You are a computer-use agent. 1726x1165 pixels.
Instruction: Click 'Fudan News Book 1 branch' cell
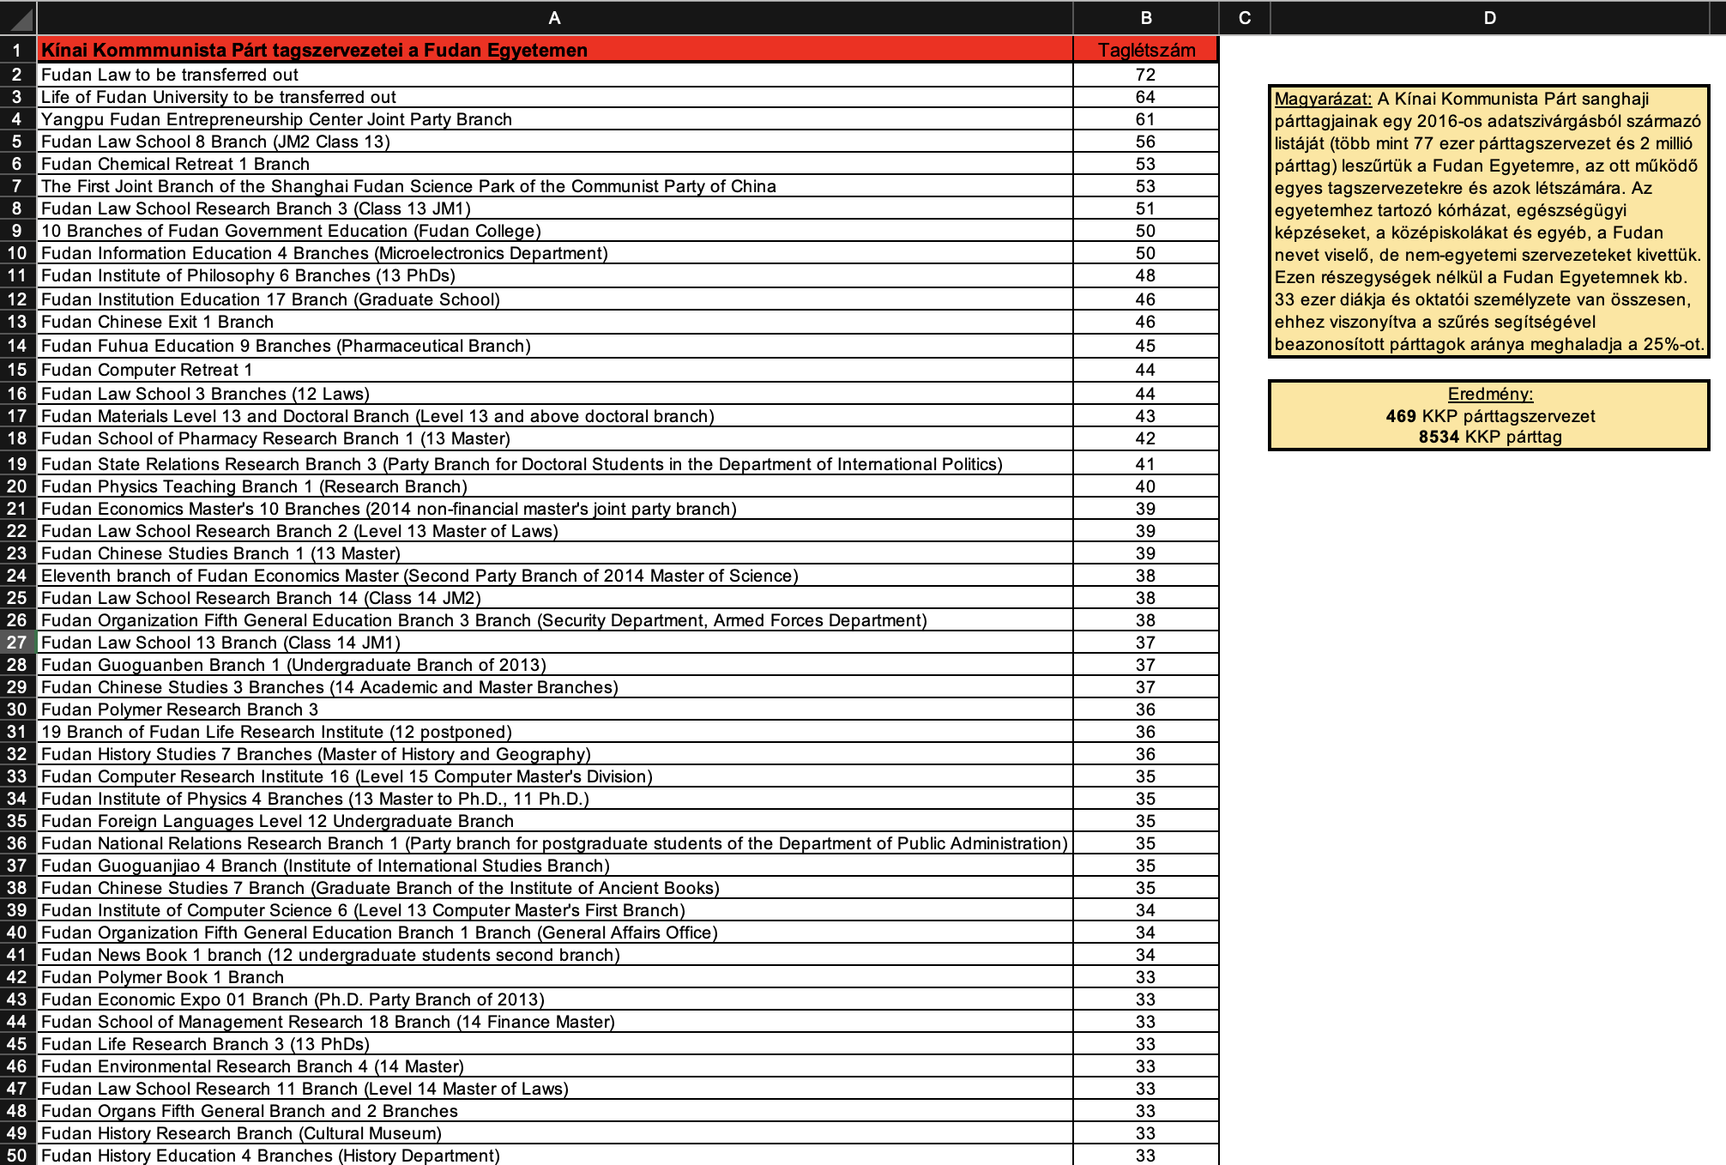(555, 955)
